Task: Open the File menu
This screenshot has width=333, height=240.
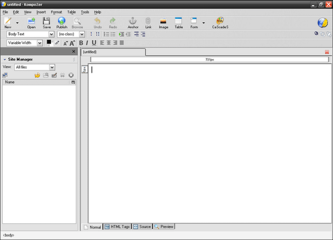Action: 5,12
